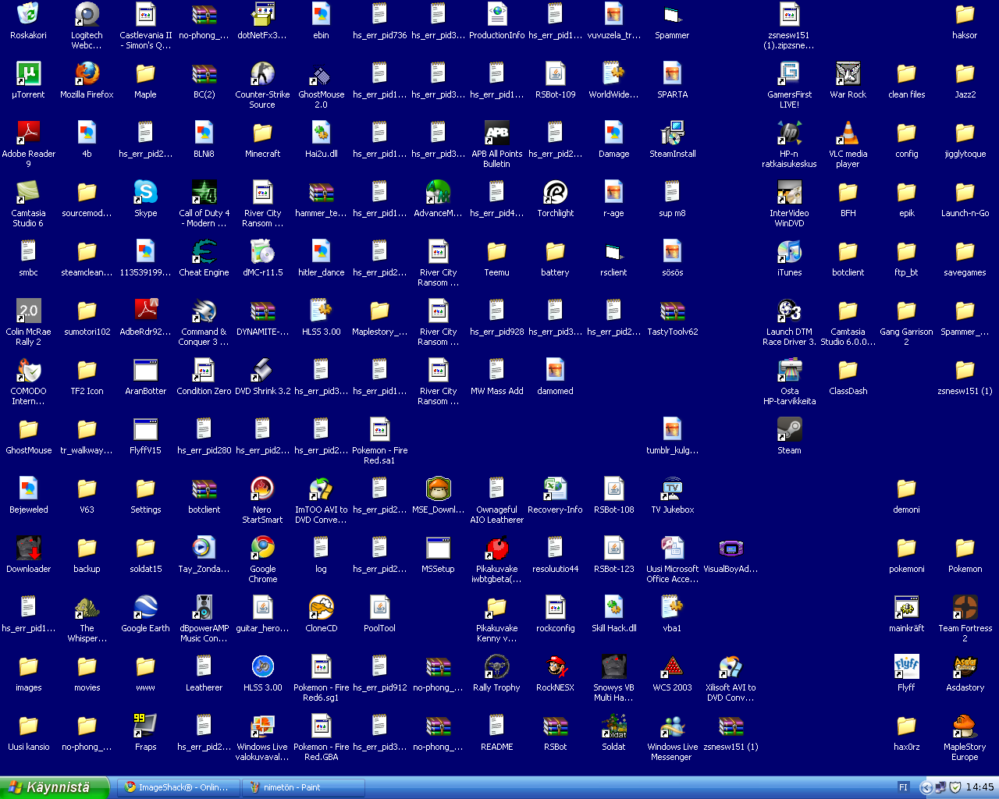
Task: Launch Mozilla Firefox from the desktop
Action: [x=87, y=74]
